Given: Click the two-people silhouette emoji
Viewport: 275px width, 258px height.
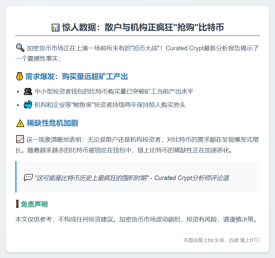Looking at the screenshot, I should (x=28, y=91).
